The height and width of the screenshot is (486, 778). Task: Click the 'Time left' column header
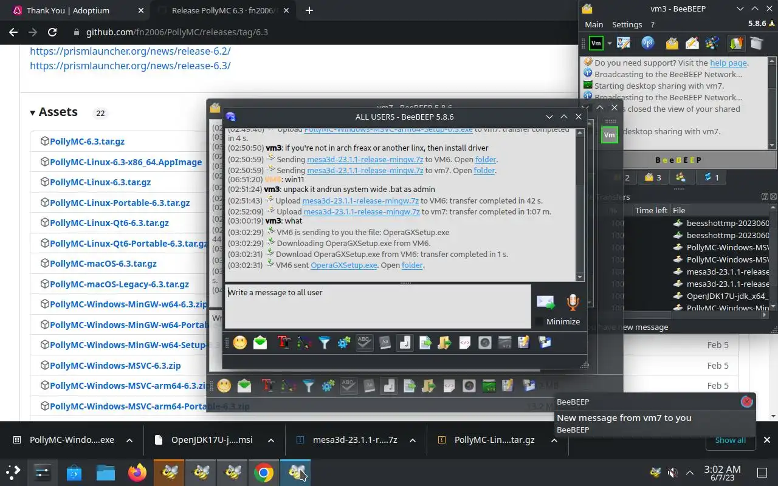(x=651, y=210)
